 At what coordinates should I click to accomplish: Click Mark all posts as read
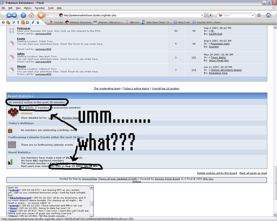pyautogui.click(x=253, y=173)
